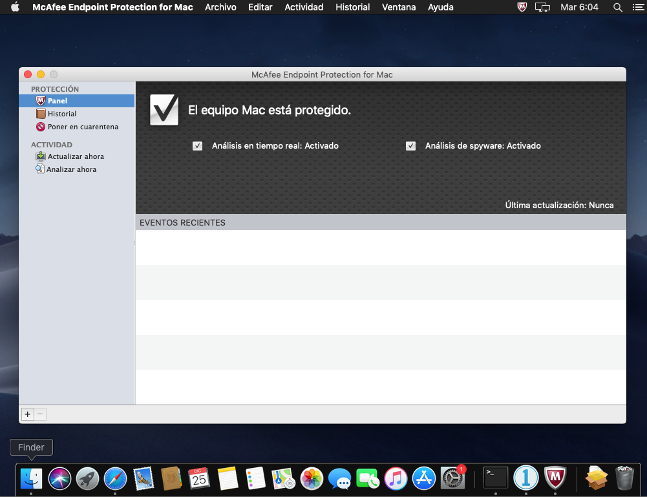Open Spotlight search in menu bar
This screenshot has width=647, height=497.
pyautogui.click(x=618, y=7)
